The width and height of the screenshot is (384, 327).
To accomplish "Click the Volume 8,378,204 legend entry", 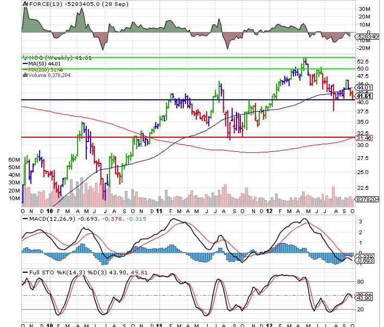I will click(x=47, y=75).
